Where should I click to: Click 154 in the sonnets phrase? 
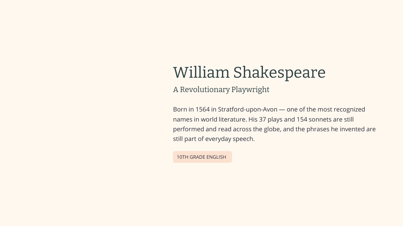(302, 119)
